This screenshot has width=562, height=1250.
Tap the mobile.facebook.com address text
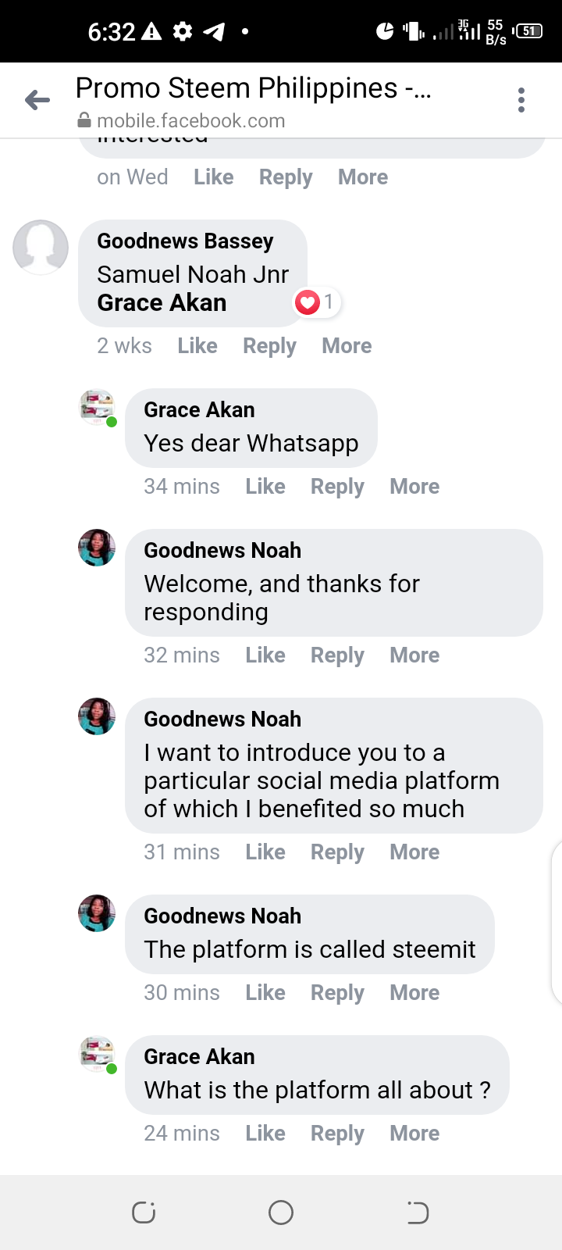[x=191, y=121]
